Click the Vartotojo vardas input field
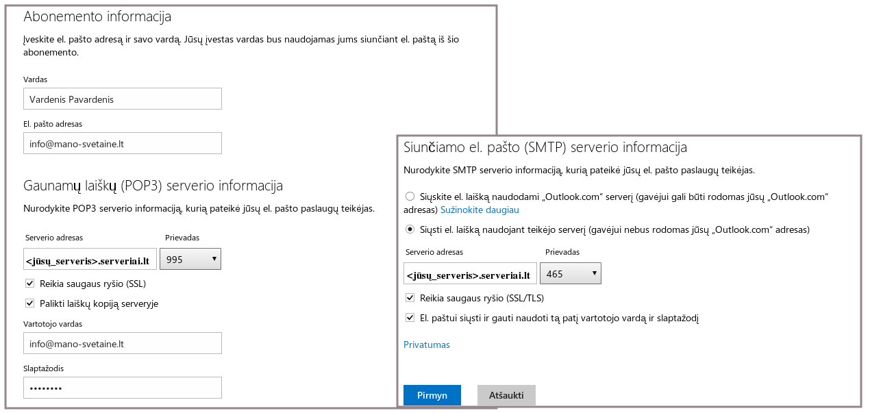The image size is (870, 413). click(122, 344)
